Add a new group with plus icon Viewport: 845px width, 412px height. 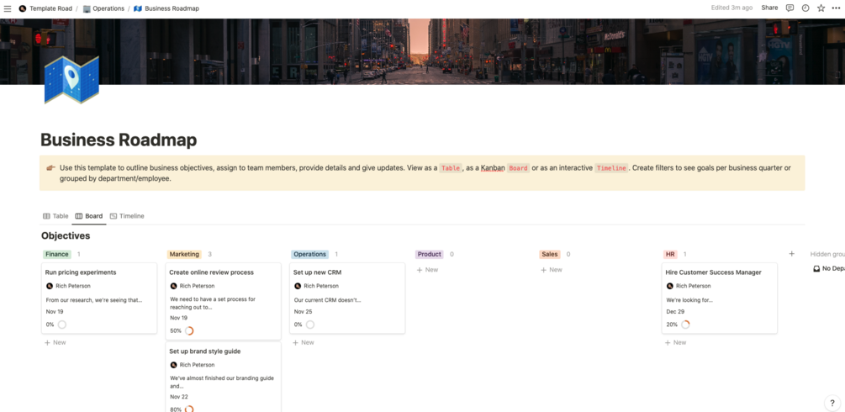tap(792, 253)
